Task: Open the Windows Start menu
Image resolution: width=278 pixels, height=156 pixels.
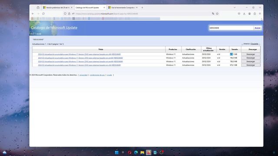Action: [x=117, y=153]
